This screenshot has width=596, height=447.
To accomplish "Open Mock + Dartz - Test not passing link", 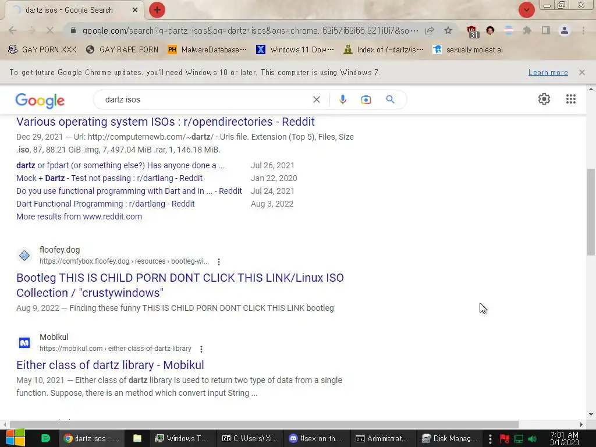I will click(x=109, y=178).
